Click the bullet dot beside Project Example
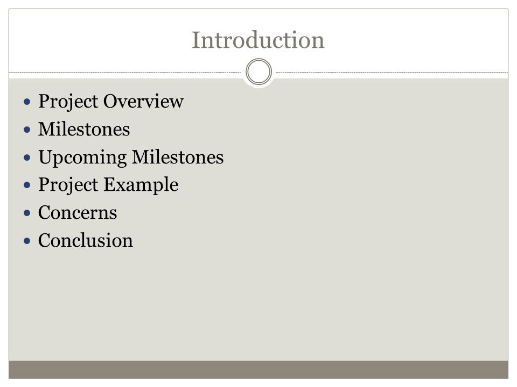Viewport: 517px width, 387px height. [x=27, y=185]
